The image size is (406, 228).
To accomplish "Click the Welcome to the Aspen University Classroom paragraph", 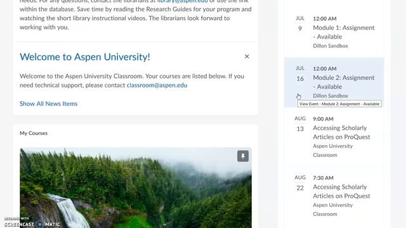I will (132, 80).
